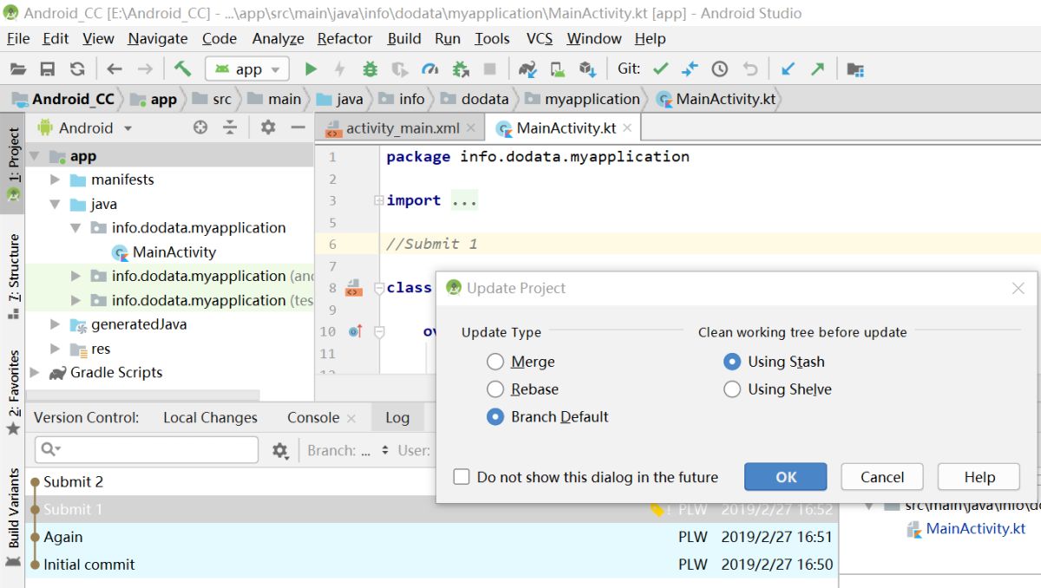Update project with blue down-left arrow
Viewport: 1041px width, 588px height.
788,69
